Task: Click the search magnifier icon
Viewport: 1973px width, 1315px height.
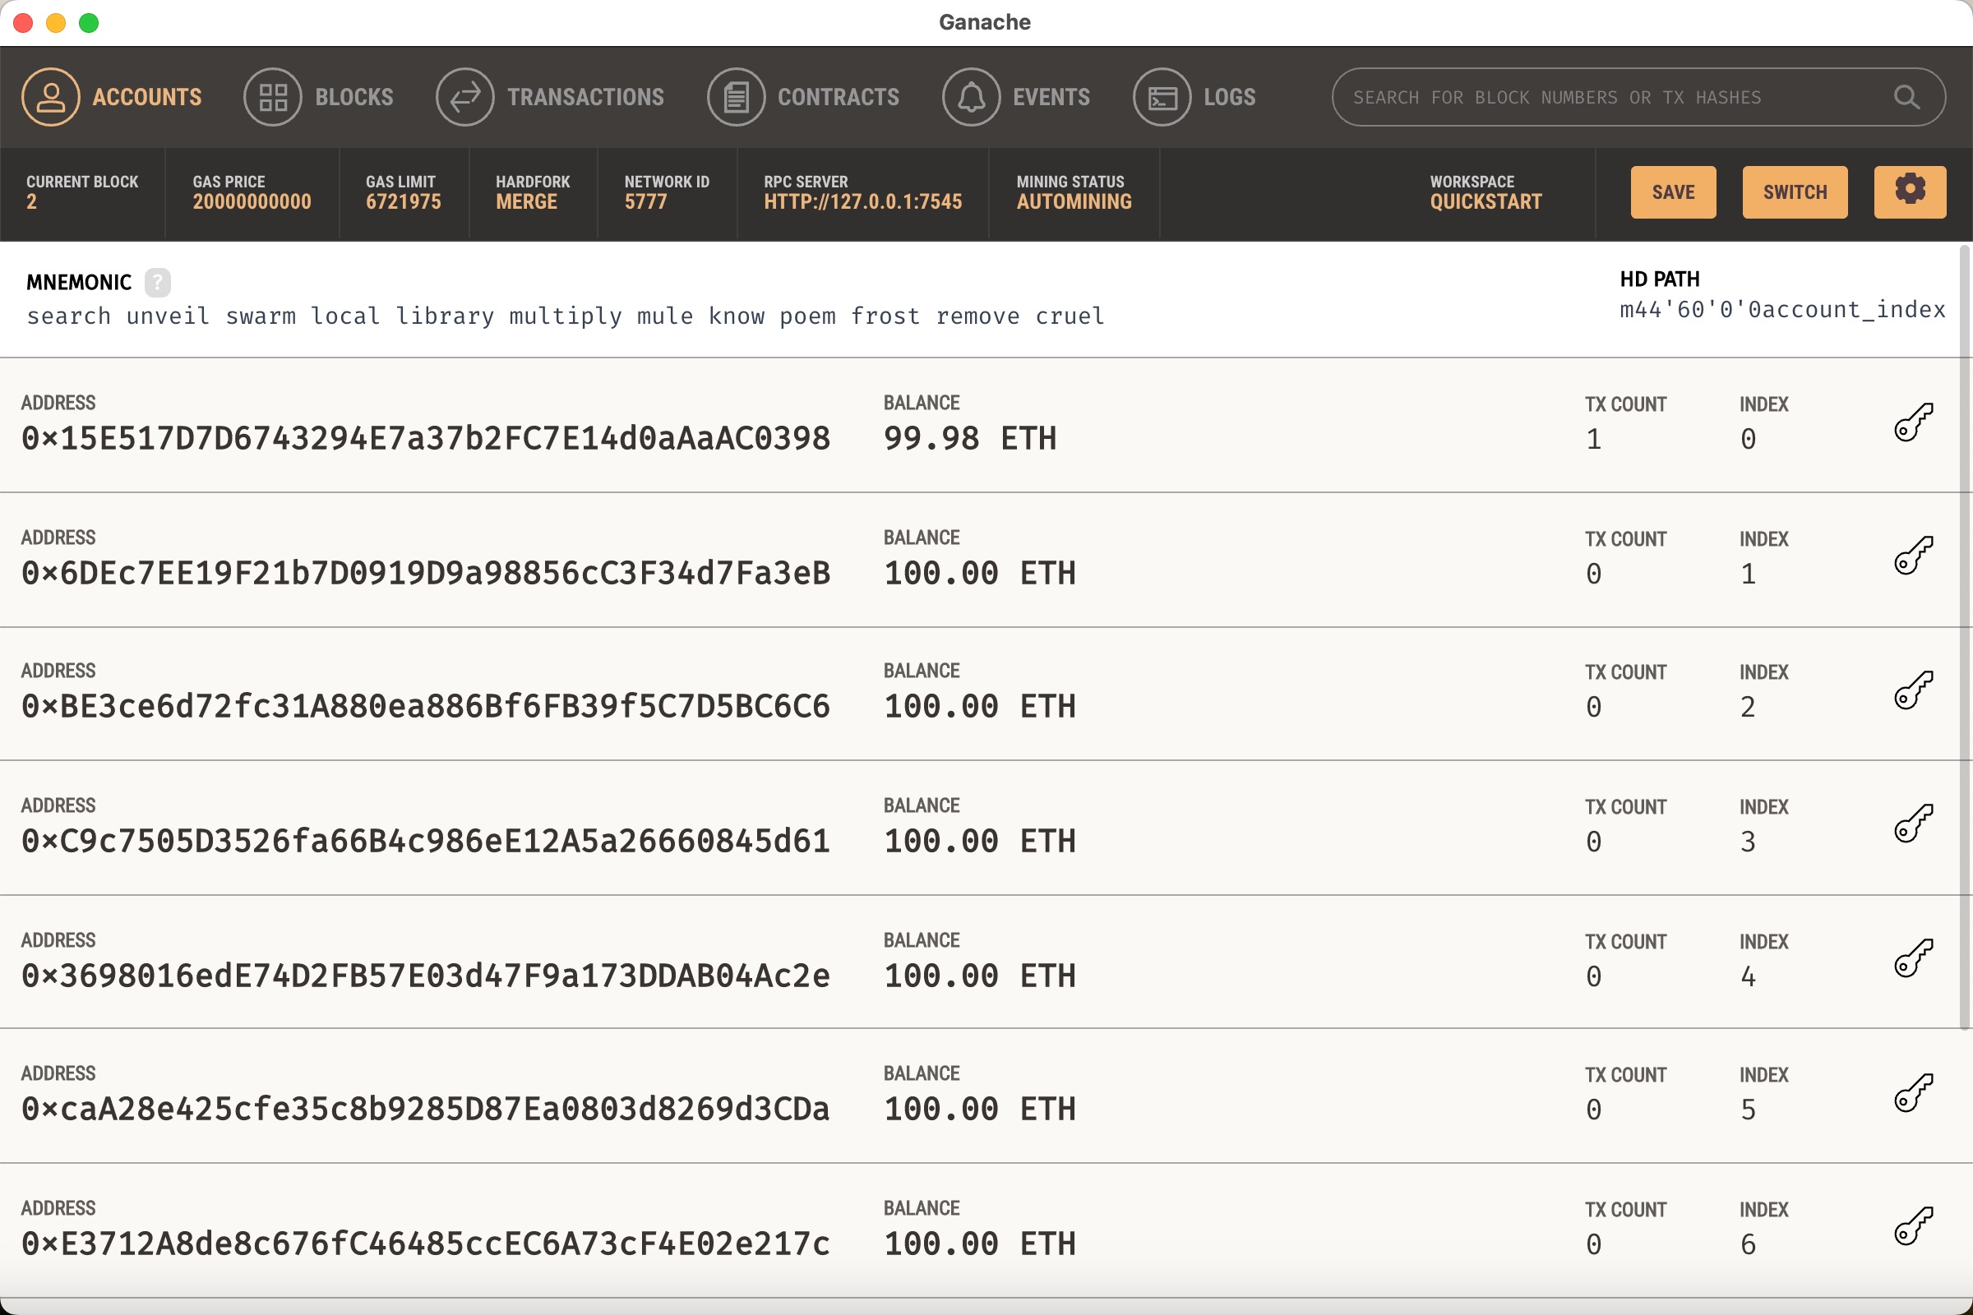Action: coord(1906,97)
